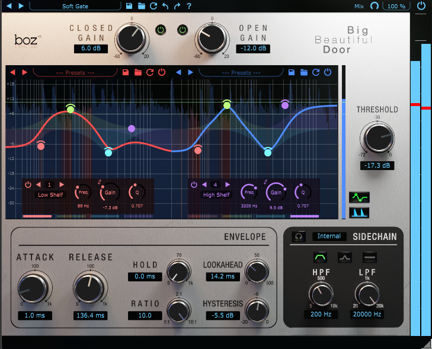Click the LPF 20000 Hz value

pyautogui.click(x=367, y=314)
